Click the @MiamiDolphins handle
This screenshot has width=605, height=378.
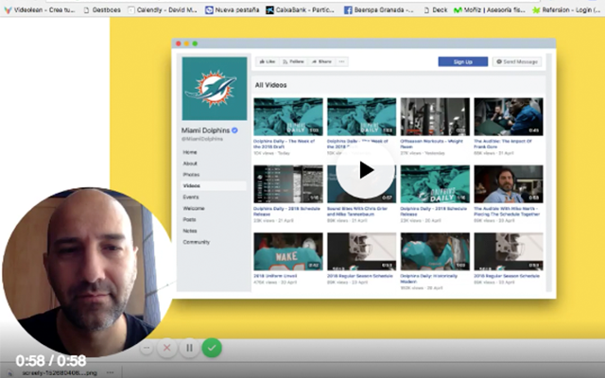[x=202, y=139]
